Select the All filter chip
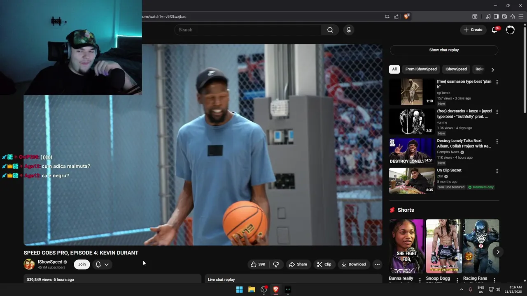Screen dimensions: 527x296 point(394,69)
